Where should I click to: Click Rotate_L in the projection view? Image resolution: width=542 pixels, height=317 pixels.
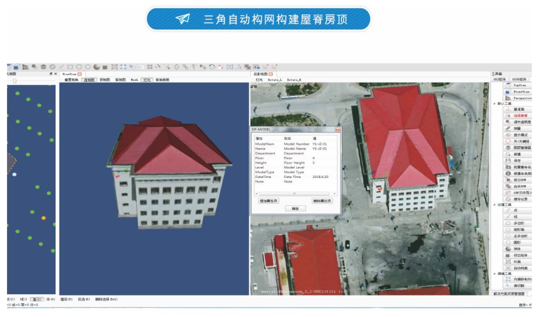[276, 80]
